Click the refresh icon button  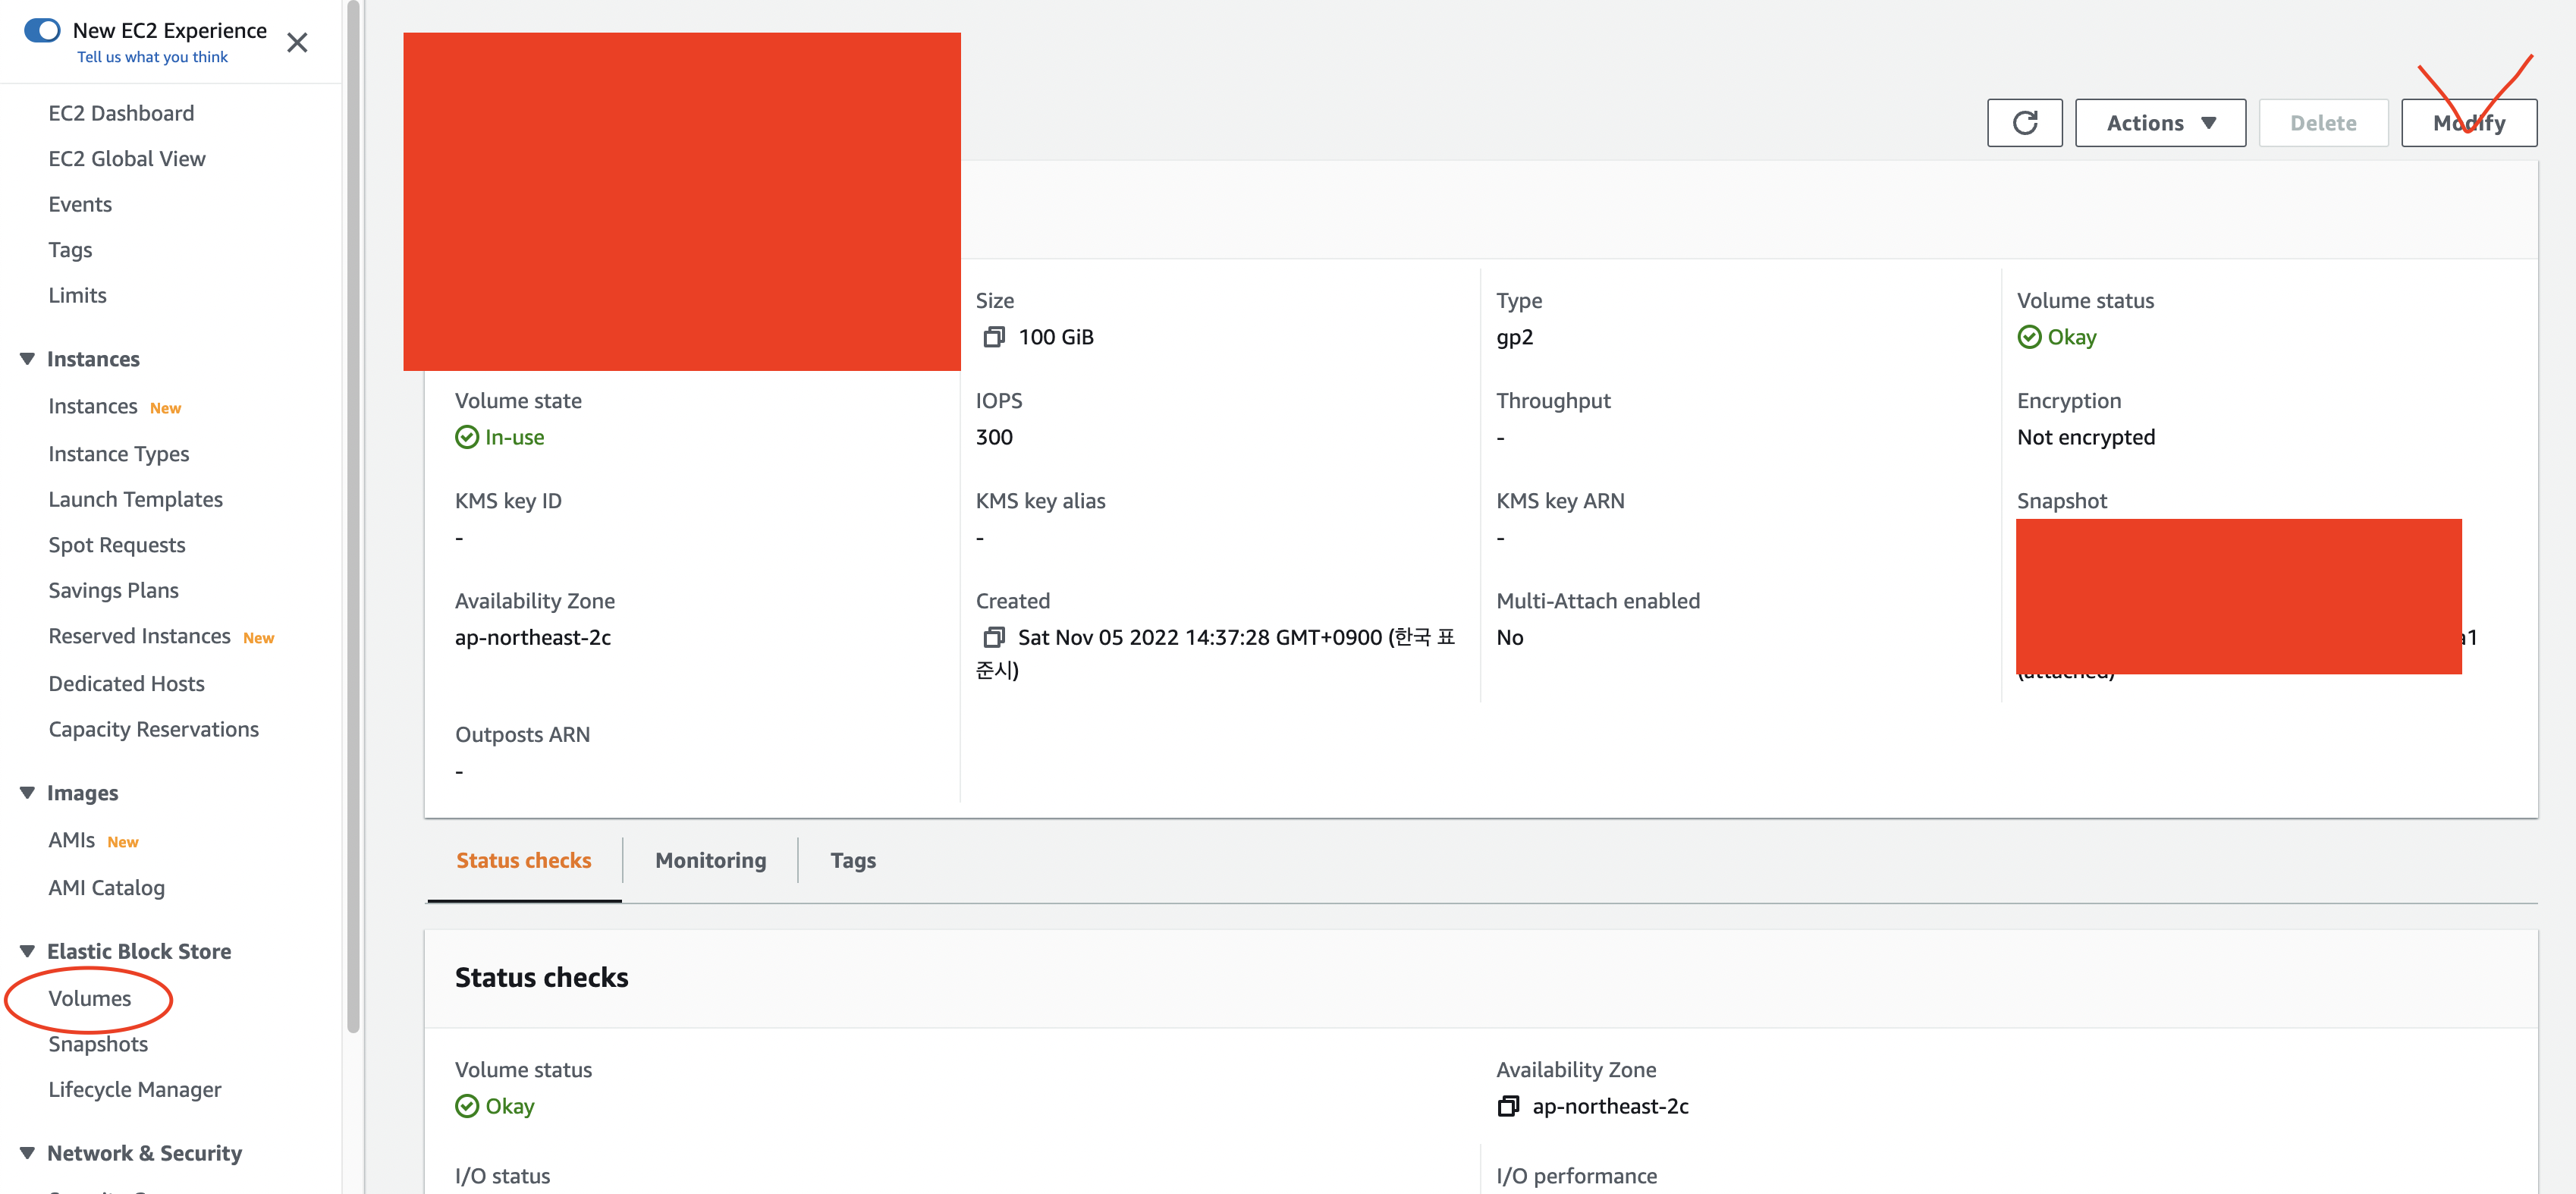2024,123
